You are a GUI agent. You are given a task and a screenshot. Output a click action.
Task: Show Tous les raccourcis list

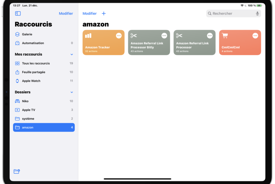pyautogui.click(x=44, y=63)
